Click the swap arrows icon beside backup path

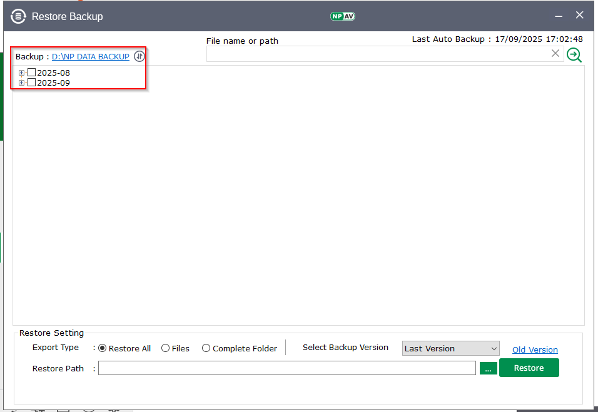(x=139, y=56)
